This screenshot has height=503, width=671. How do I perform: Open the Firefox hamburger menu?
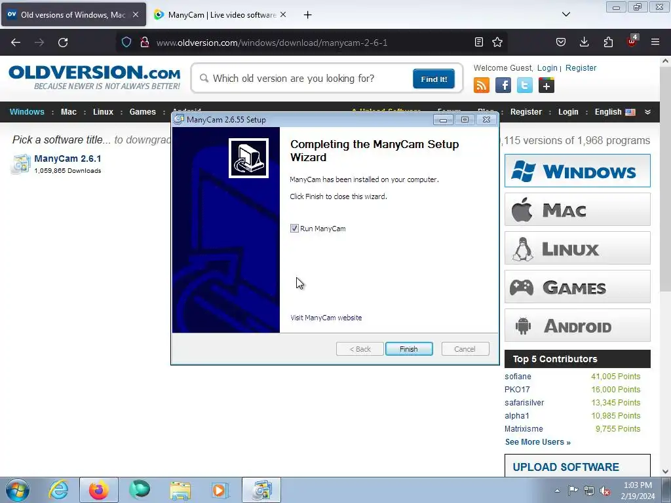pyautogui.click(x=655, y=42)
